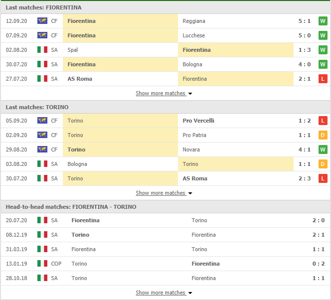The width and height of the screenshot is (331, 300).
Task: Click the 1:1 score of 31.03.19 match
Action: [x=319, y=249]
